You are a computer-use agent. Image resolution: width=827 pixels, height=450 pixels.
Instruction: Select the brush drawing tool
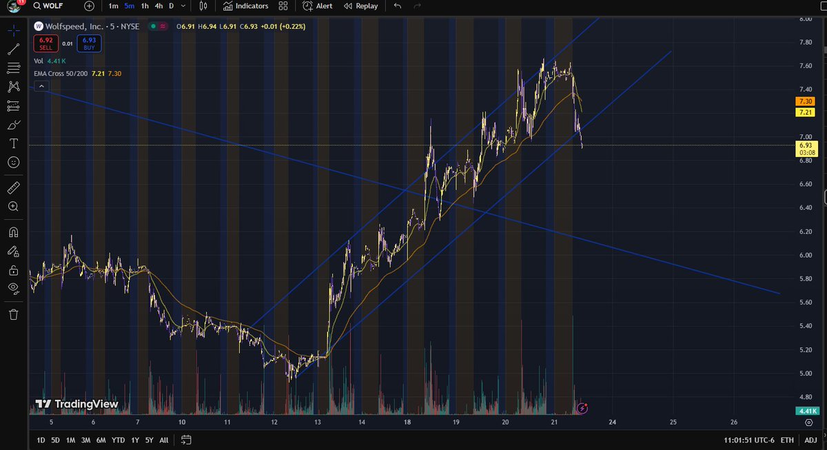coord(13,125)
